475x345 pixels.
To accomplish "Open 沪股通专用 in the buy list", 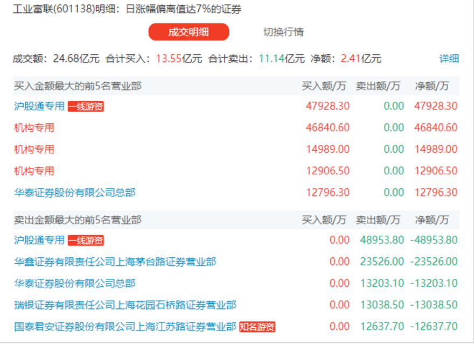I will (39, 106).
